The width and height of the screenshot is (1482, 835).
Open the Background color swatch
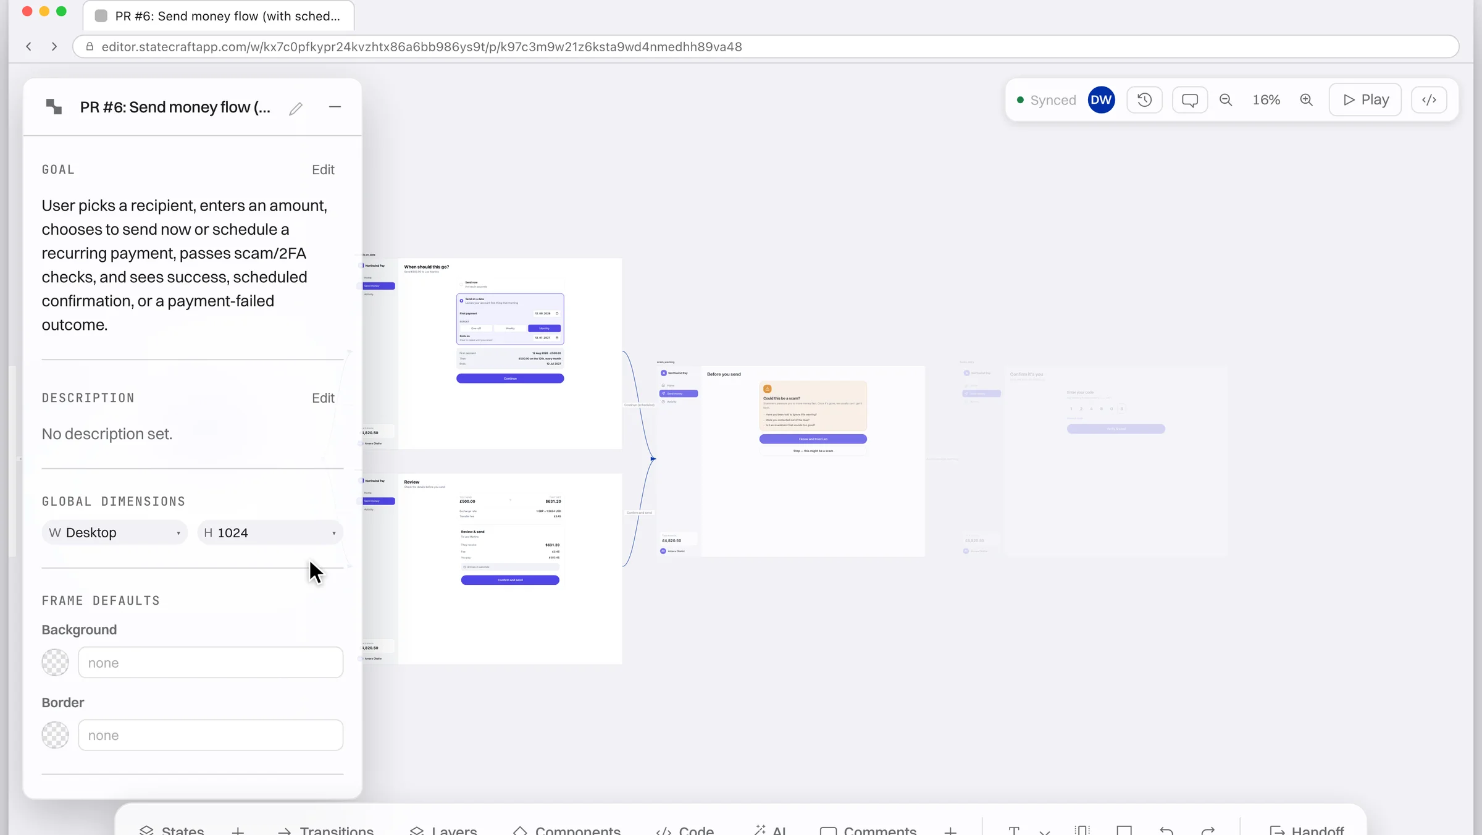pyautogui.click(x=55, y=663)
